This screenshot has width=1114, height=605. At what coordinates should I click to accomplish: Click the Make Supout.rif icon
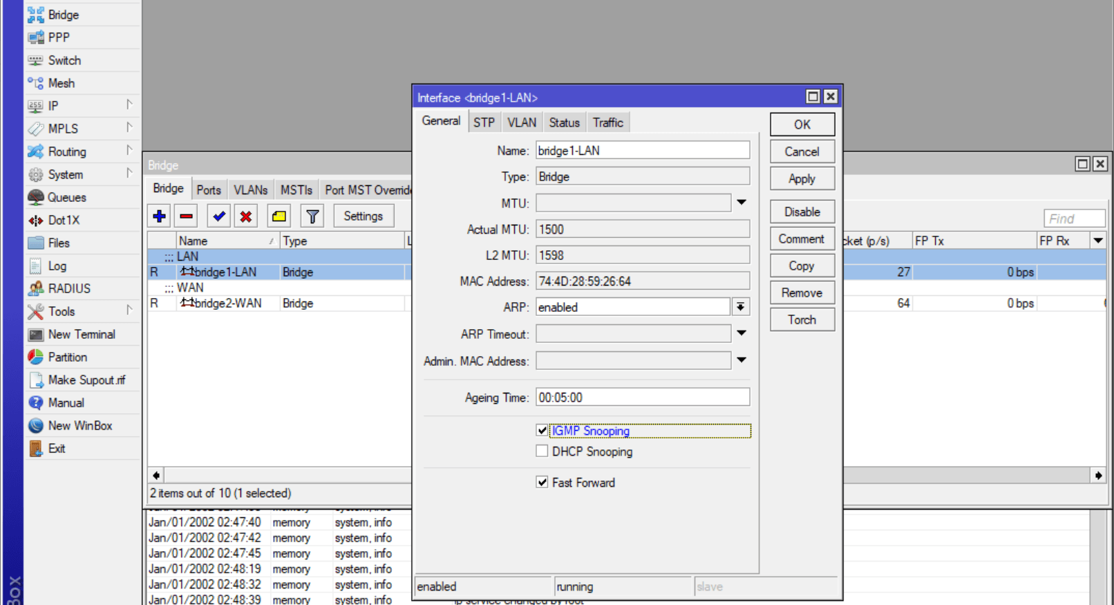(36, 380)
